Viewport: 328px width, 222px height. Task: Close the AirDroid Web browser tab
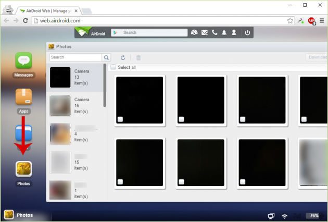[76, 11]
